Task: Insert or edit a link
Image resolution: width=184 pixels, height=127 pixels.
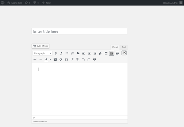Action: (x=100, y=53)
